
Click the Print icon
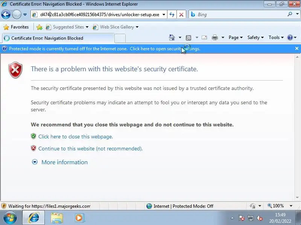point(214,37)
